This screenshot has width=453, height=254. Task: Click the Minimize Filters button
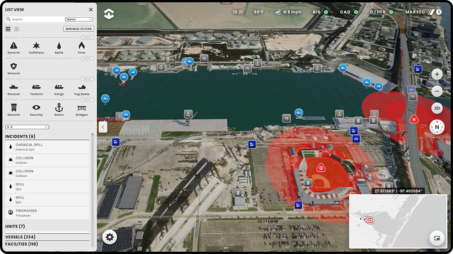79,29
